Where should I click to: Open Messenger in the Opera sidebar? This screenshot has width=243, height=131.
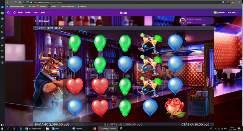click(x=2, y=7)
